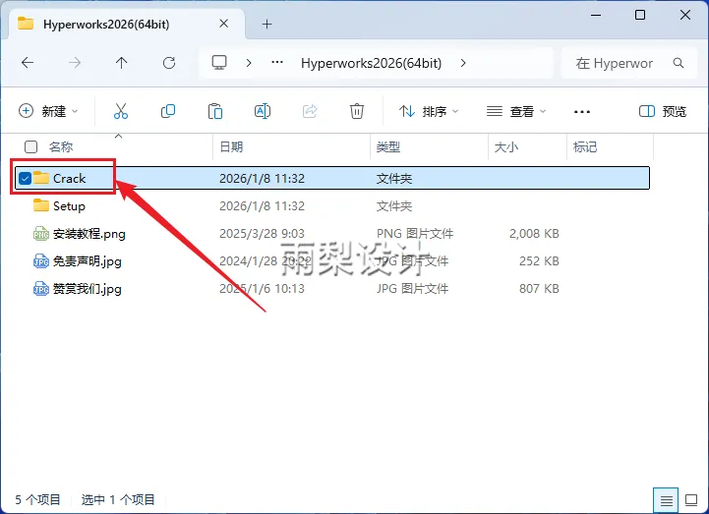Click the This PC monitor icon
709x514 pixels.
tap(219, 62)
